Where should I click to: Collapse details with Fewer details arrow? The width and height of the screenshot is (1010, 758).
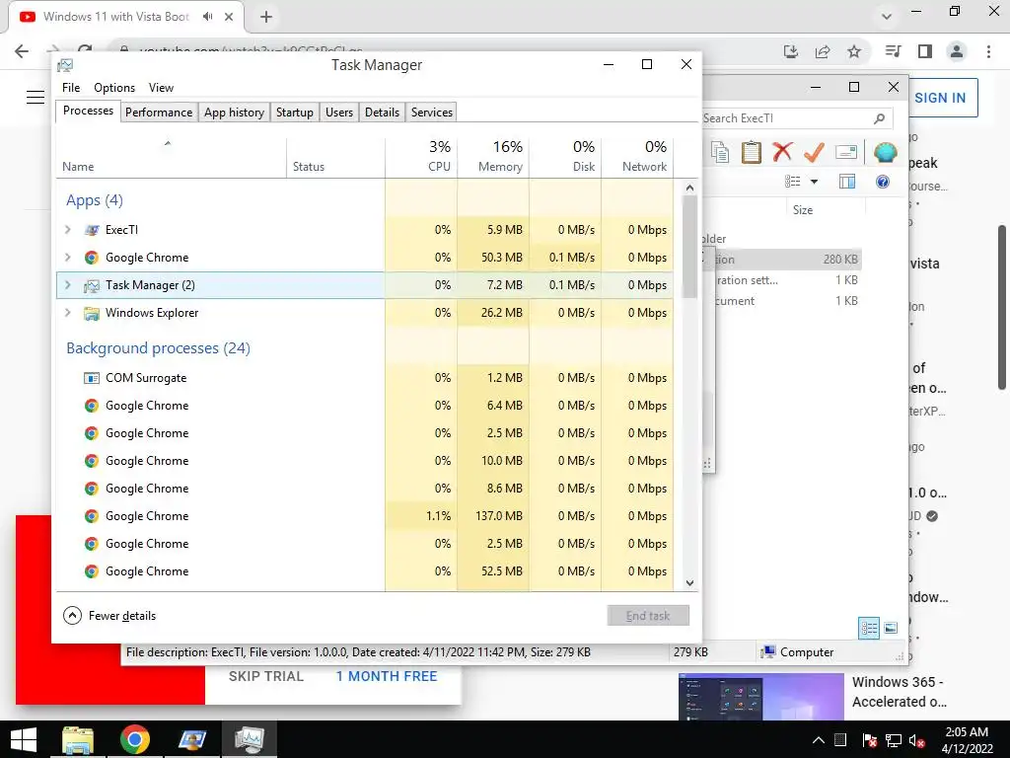tap(72, 616)
